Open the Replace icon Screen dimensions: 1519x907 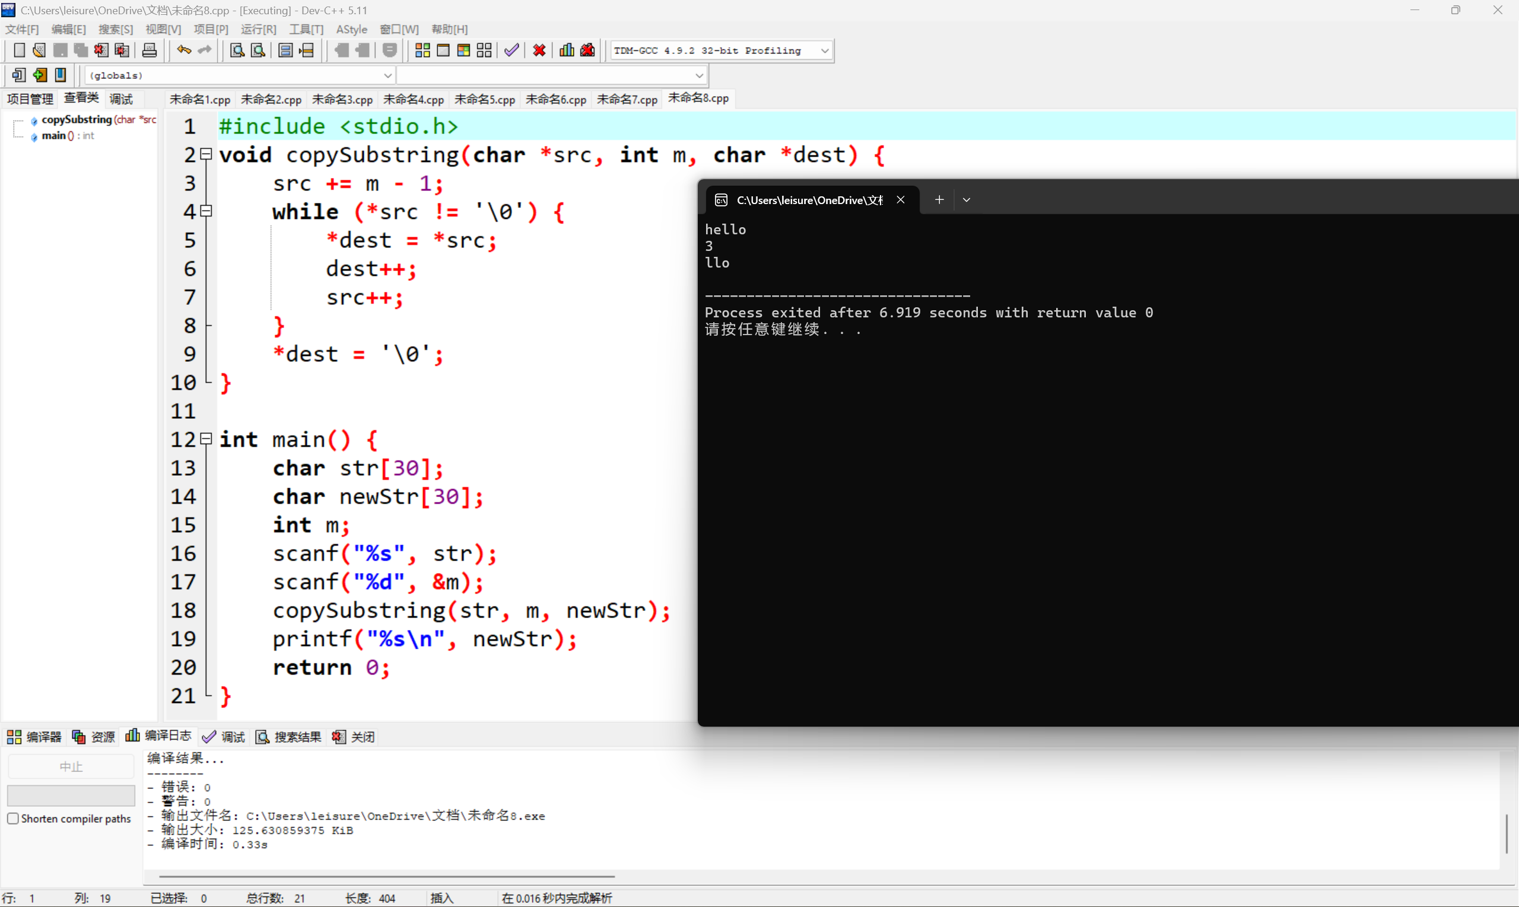(258, 50)
